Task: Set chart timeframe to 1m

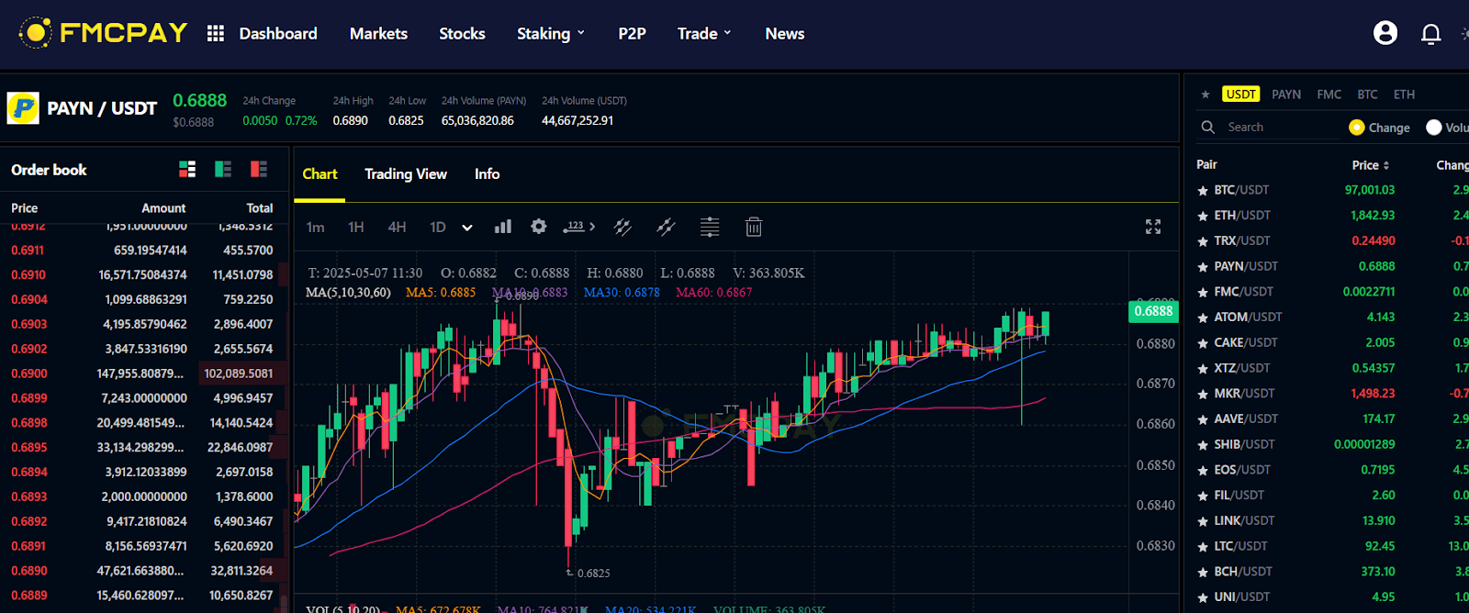Action: pos(315,228)
